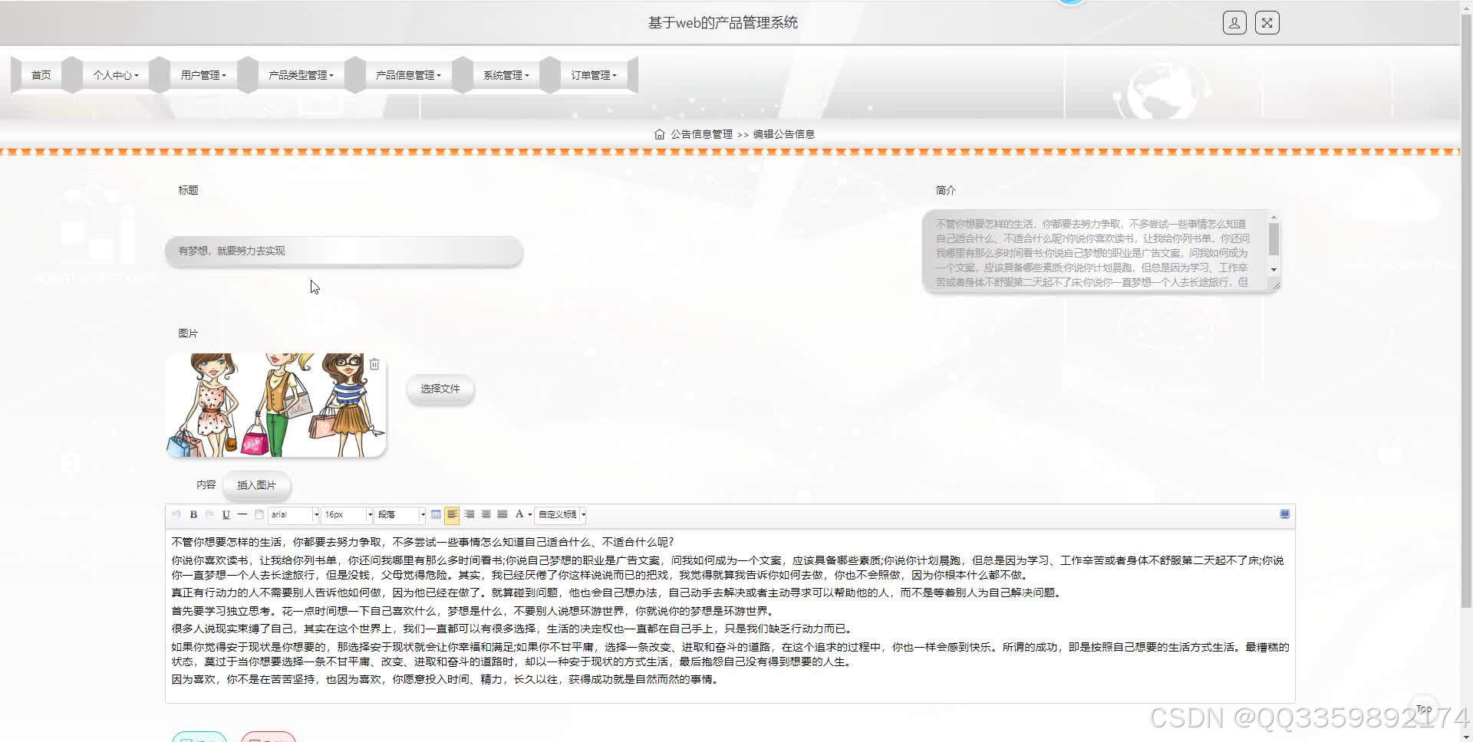Go to 首页 in navigation bar

[x=41, y=75]
